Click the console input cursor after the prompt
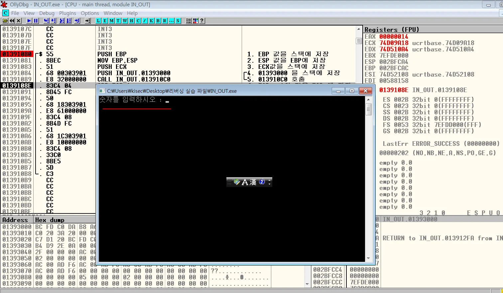The height and width of the screenshot is (293, 503). (x=167, y=101)
